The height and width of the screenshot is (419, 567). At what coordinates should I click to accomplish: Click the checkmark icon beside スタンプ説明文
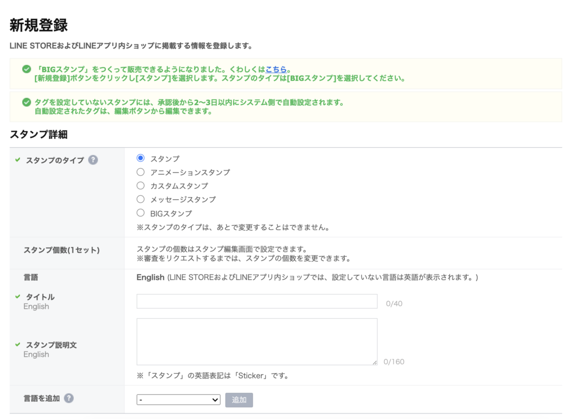pyautogui.click(x=18, y=345)
